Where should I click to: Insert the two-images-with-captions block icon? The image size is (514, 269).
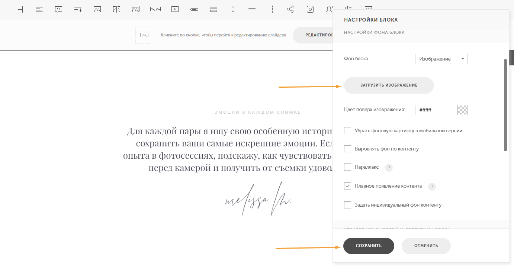point(155,10)
